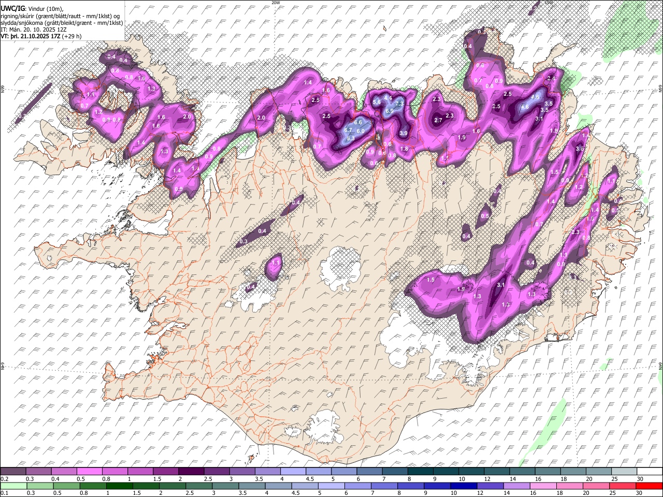Click the dark purple 2 snow legend swatch

pos(191,471)
